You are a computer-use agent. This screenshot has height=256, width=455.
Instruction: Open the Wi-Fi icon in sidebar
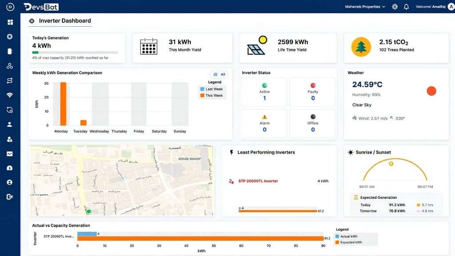10,95
